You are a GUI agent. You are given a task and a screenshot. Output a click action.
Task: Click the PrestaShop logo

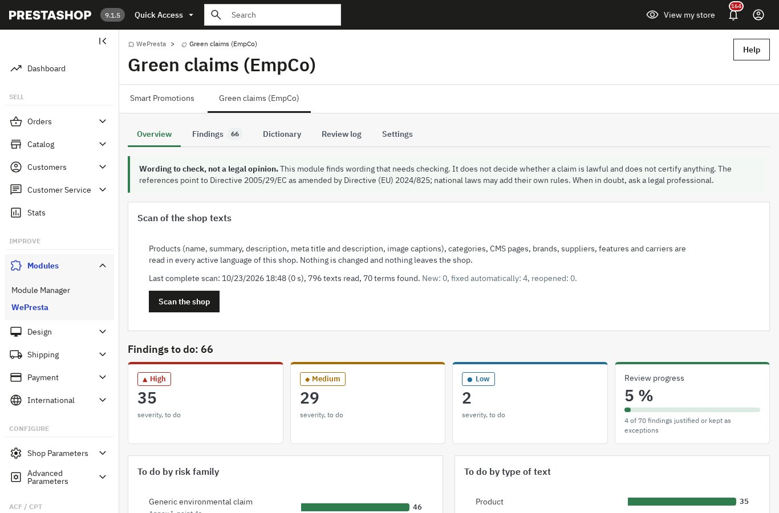[x=50, y=15]
